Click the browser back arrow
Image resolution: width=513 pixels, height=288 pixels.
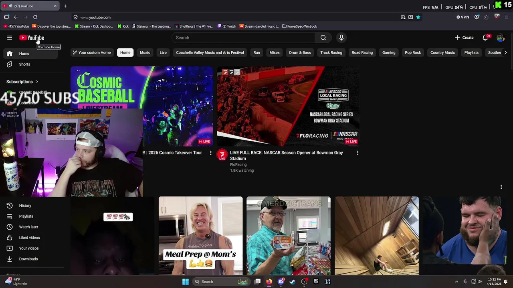tap(16, 17)
